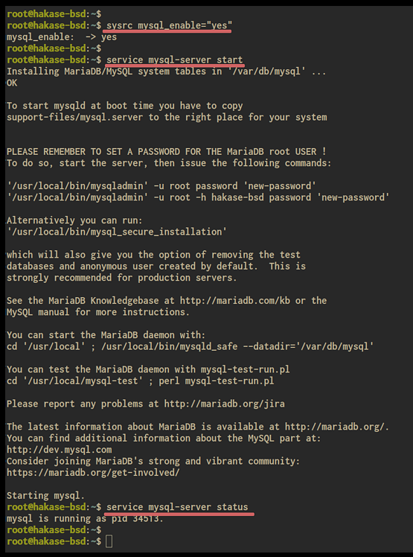
Task: Click the mysql_secure_installation path text
Action: coord(117,232)
